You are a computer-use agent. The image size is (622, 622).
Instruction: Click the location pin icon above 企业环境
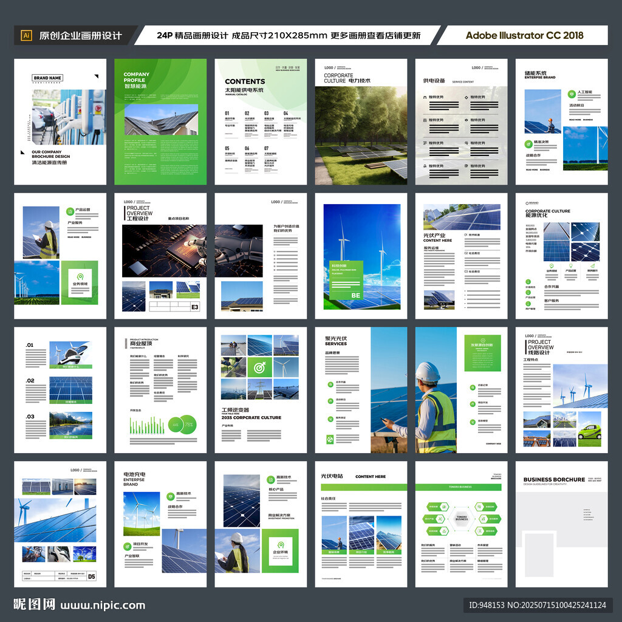tap(281, 545)
